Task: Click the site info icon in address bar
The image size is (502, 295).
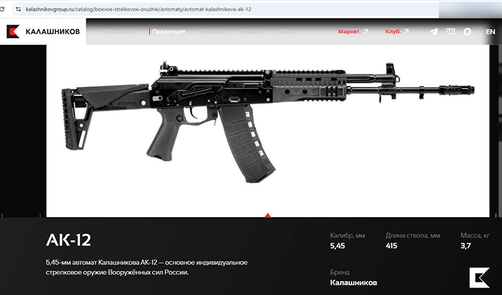Action: pos(18,9)
